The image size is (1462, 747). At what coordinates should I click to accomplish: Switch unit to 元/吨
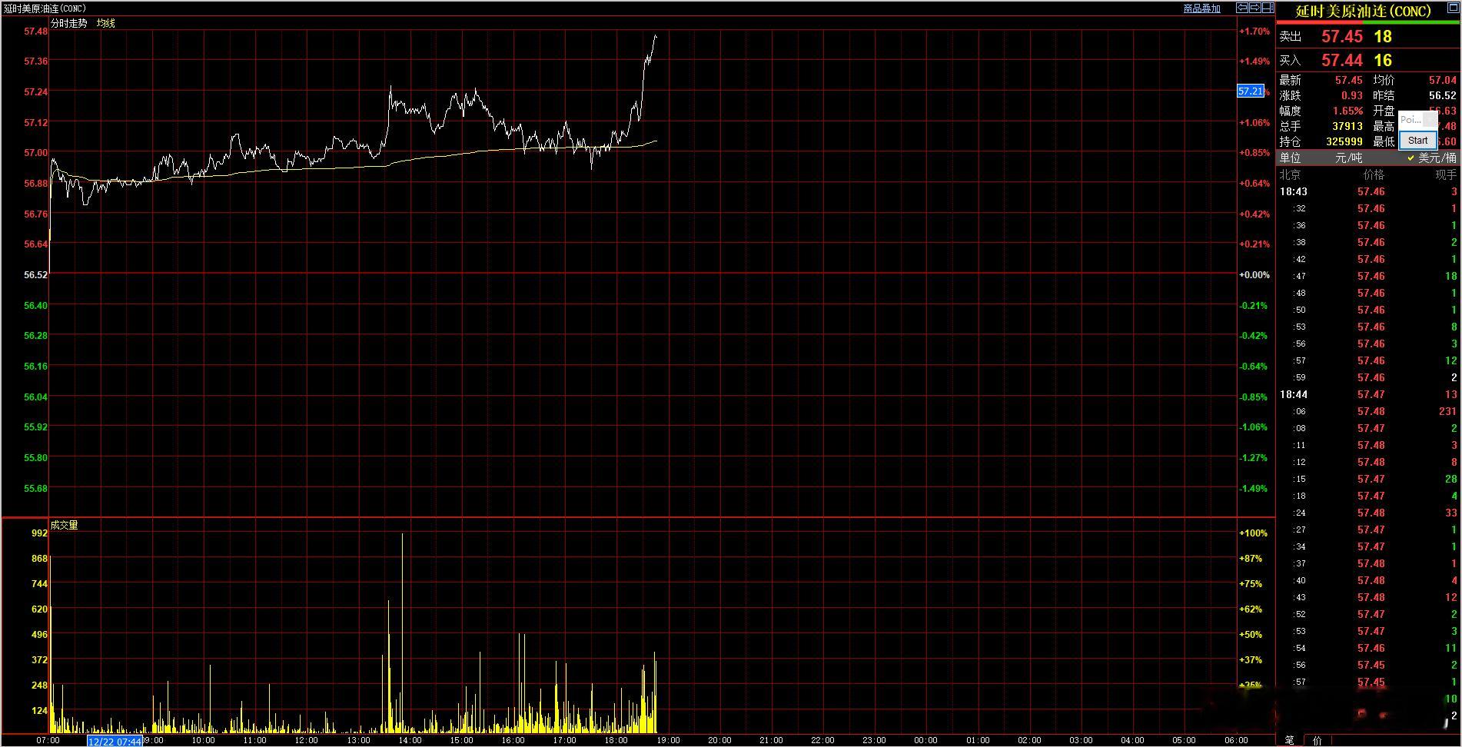pyautogui.click(x=1349, y=158)
